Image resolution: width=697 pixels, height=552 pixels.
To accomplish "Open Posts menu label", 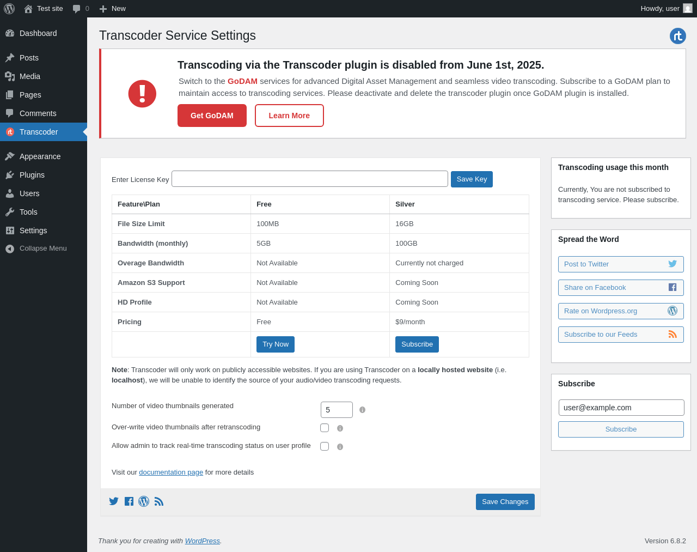I will (x=29, y=58).
